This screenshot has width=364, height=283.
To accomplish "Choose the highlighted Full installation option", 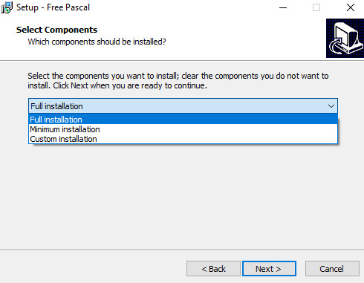I will coord(183,120).
